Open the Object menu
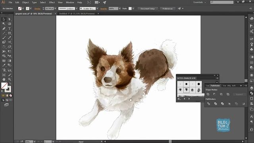 [x=25, y=2]
